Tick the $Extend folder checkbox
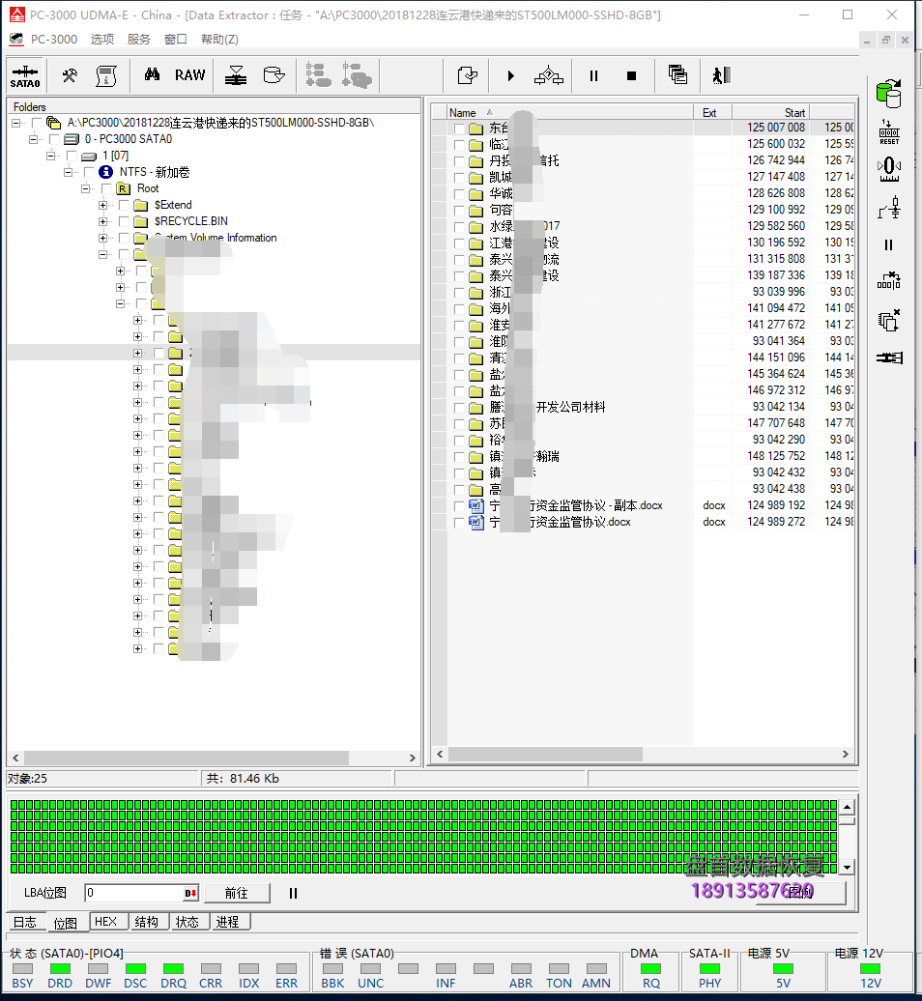The height and width of the screenshot is (1001, 922). pos(124,205)
